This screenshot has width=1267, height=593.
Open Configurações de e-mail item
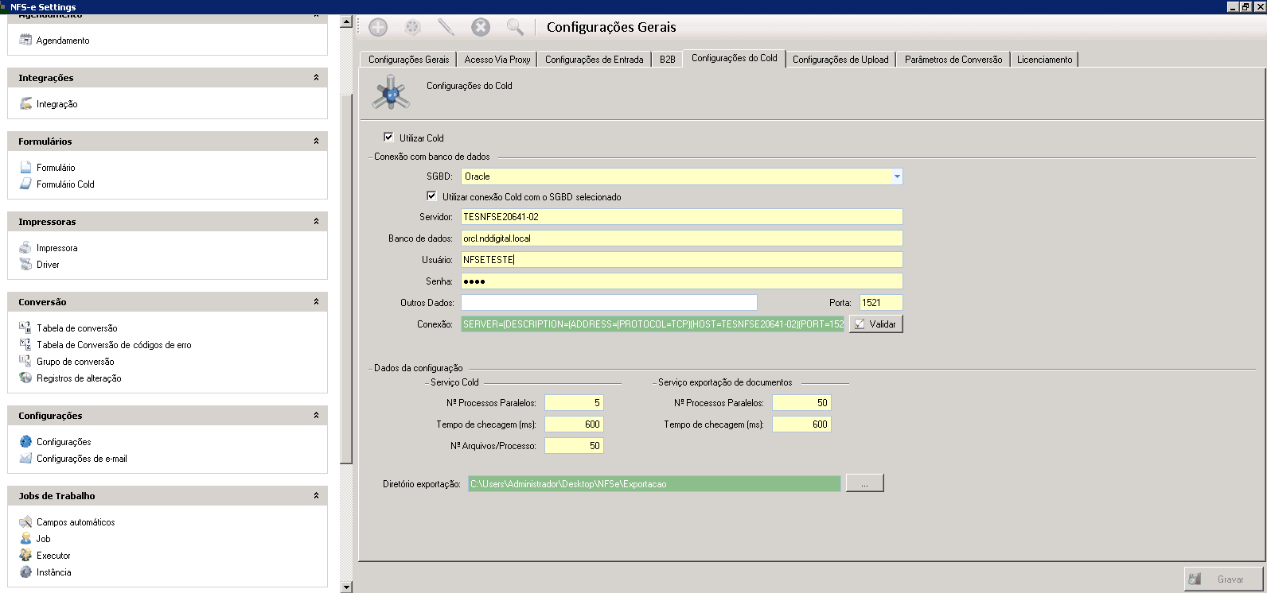click(x=81, y=459)
